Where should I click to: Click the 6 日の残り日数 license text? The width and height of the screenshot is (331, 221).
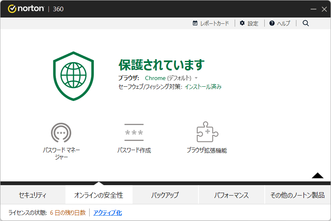click(68, 213)
